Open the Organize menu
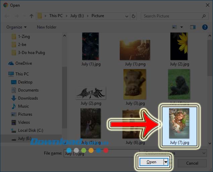Viewport: 213px width, 172px height. [x=16, y=27]
